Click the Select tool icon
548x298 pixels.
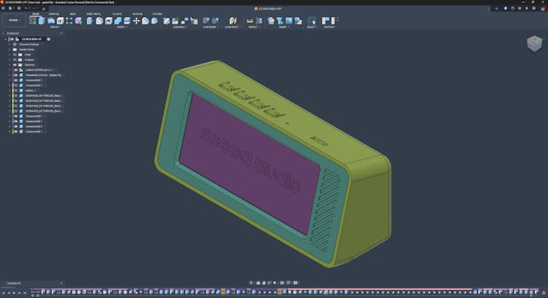pyautogui.click(x=312, y=21)
